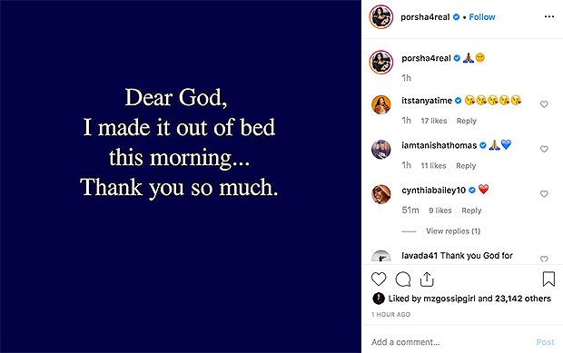
Task: View the 17 likes on itstanyatime's comment
Action: click(x=434, y=121)
